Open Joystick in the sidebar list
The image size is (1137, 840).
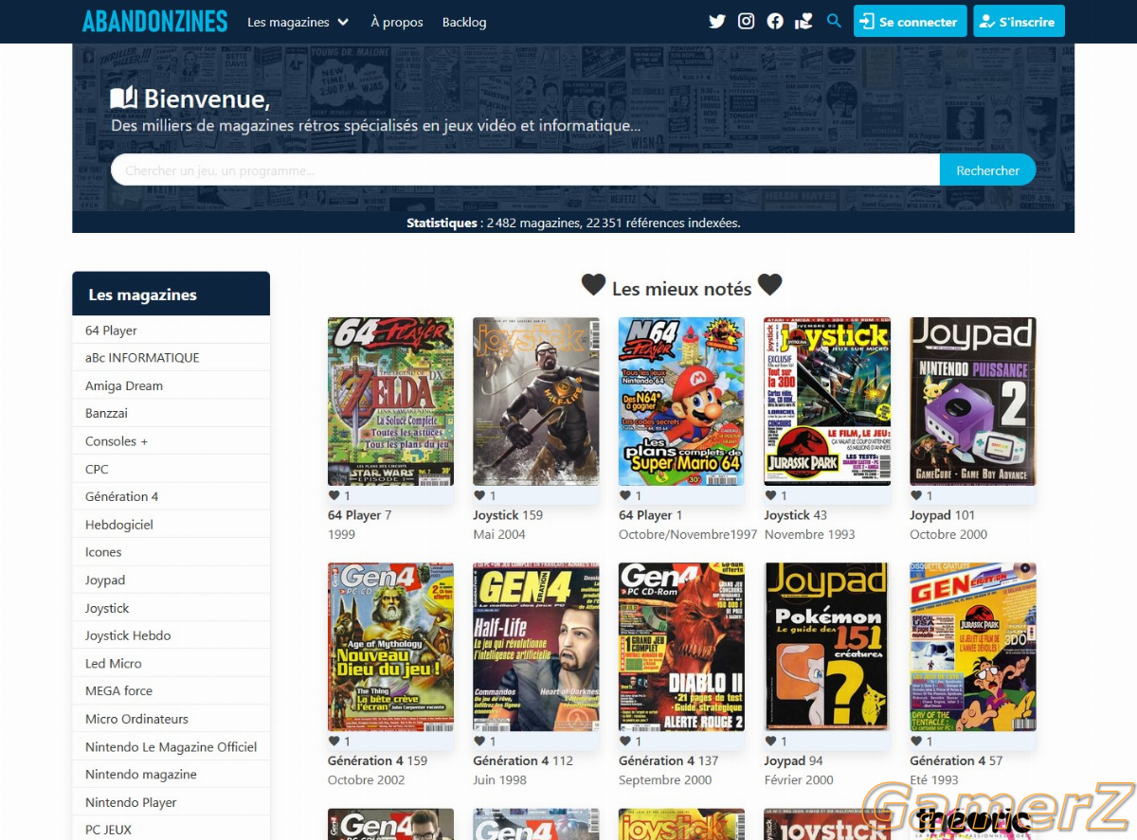coord(171,608)
